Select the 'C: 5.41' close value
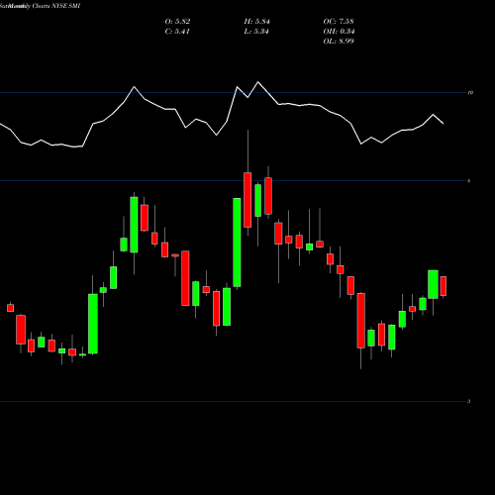 tap(177, 32)
